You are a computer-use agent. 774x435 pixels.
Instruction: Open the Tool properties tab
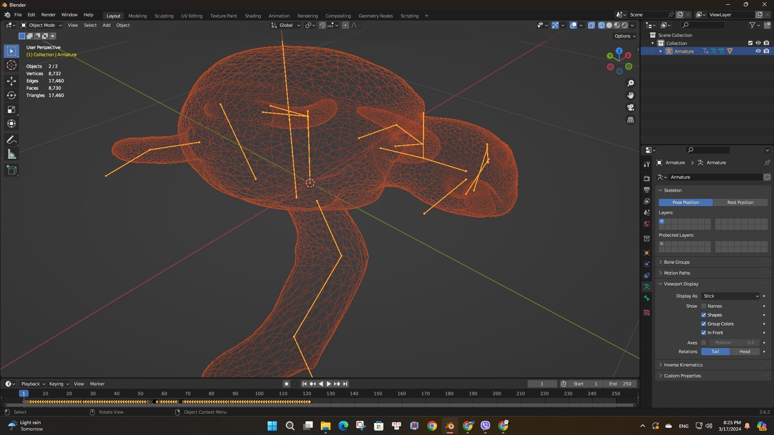647,164
